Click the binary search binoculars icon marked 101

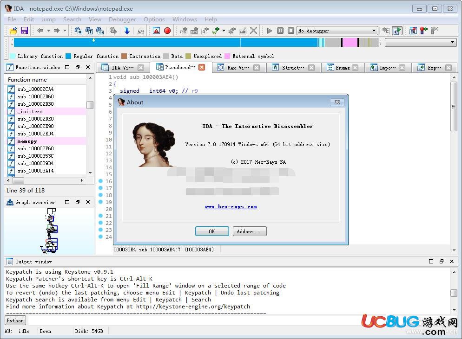click(100, 31)
